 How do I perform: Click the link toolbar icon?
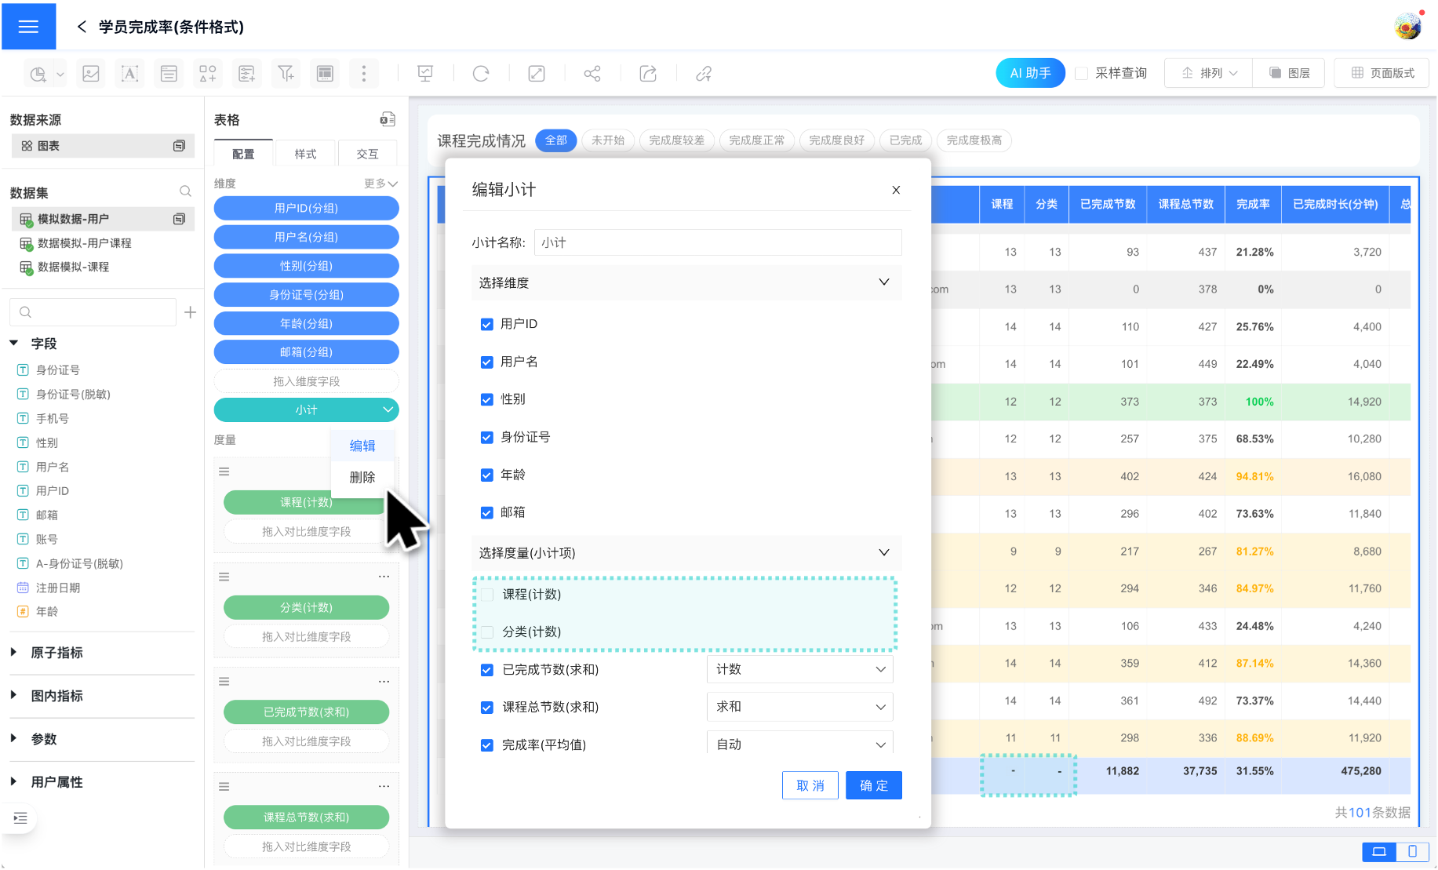(x=704, y=74)
